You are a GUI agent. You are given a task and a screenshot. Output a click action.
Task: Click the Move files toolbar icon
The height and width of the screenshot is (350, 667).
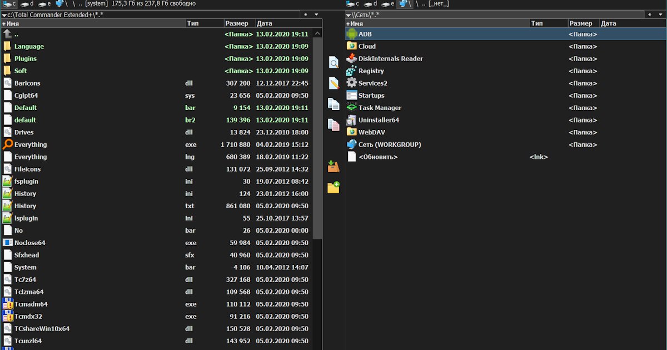click(333, 125)
